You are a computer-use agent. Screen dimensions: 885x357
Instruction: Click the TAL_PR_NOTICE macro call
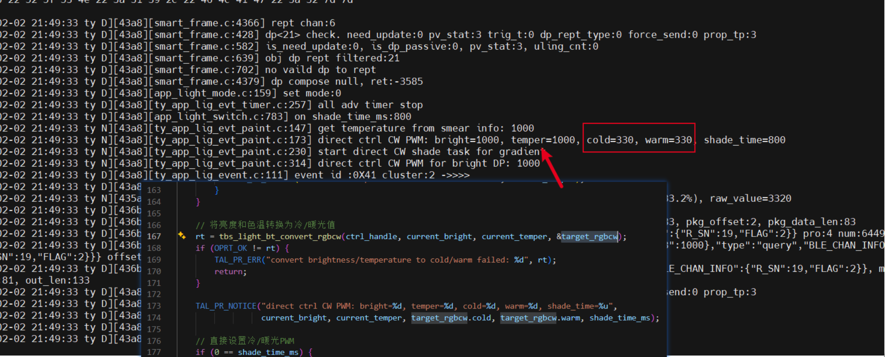[x=226, y=306]
